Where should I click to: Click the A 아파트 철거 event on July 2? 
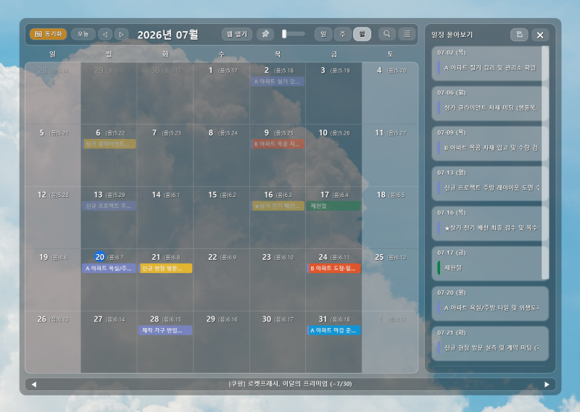tap(278, 81)
